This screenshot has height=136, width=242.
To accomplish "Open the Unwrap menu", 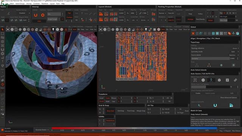I will point(29,3).
